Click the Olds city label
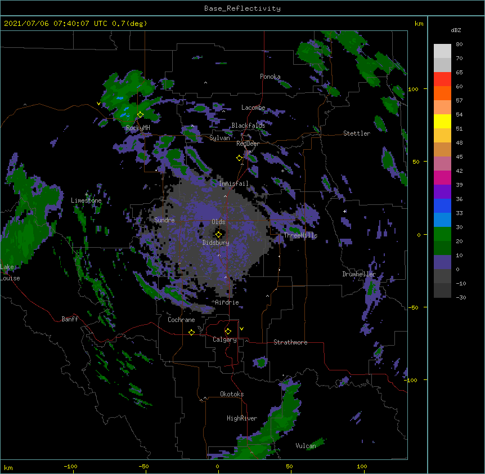Image resolution: width=485 pixels, height=474 pixels. 218,222
